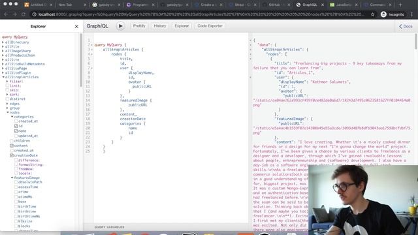Click the results pane scrollbar
The width and height of the screenshot is (418, 235).
point(415,42)
